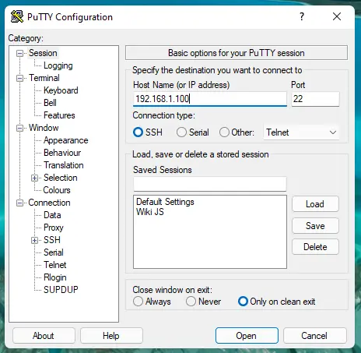Collapse the Connection tree node

click(19, 203)
